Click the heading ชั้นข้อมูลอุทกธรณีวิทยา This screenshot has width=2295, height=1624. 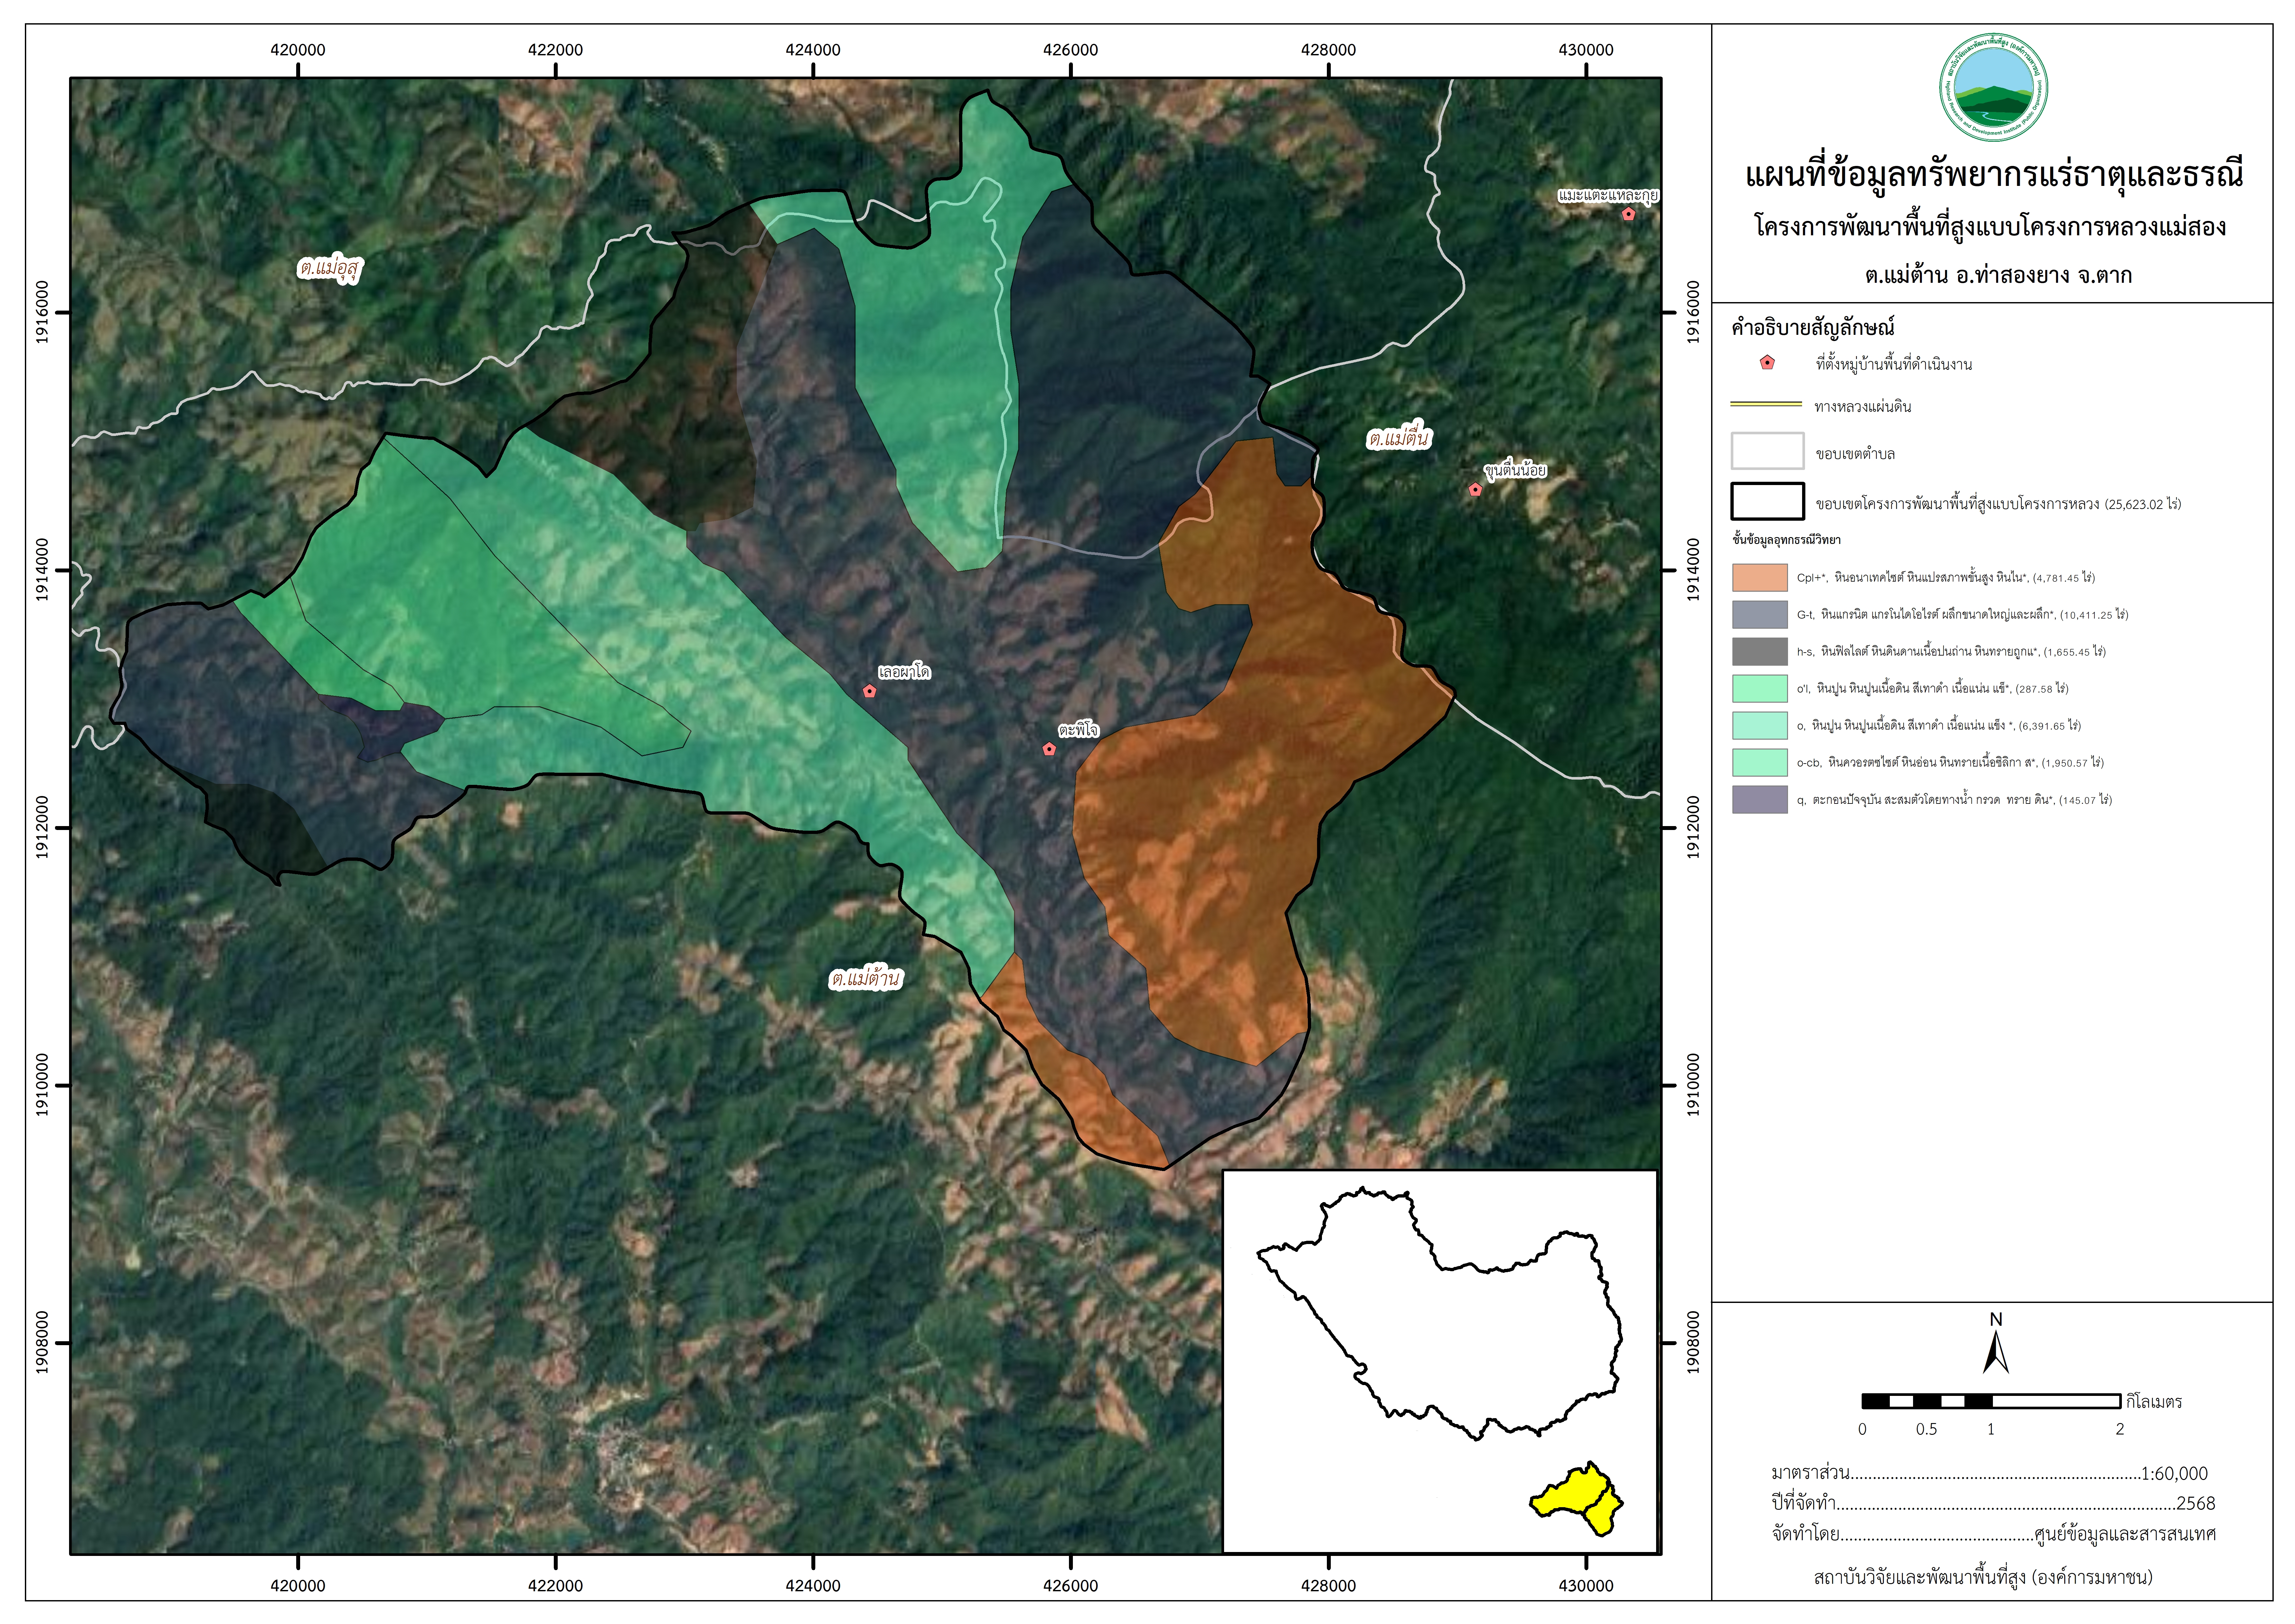coord(1786,540)
